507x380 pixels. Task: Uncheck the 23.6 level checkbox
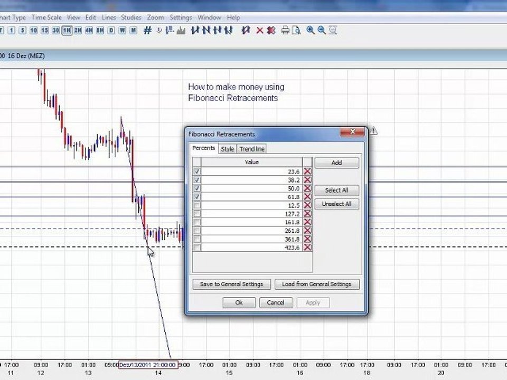pyautogui.click(x=196, y=172)
